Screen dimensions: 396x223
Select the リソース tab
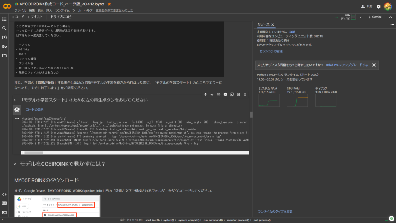pyautogui.click(x=263, y=24)
